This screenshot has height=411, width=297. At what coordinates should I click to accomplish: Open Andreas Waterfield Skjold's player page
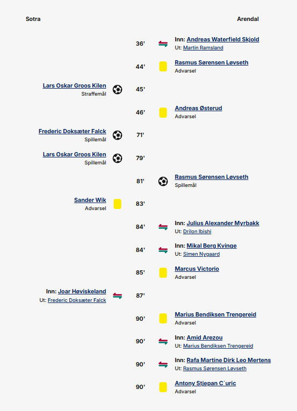coord(223,39)
